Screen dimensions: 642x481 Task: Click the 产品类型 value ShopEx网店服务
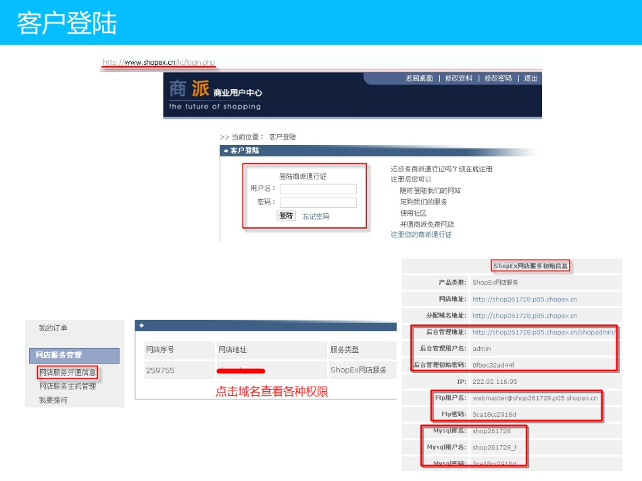[x=495, y=283]
